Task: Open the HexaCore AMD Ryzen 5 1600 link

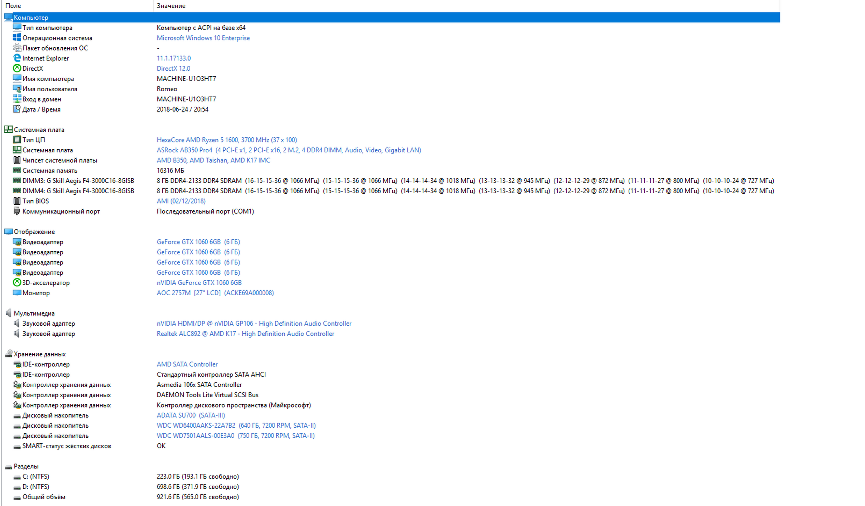Action: [x=226, y=140]
